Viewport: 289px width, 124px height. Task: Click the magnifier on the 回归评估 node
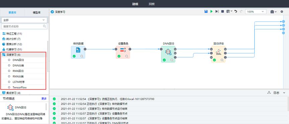click(x=222, y=60)
